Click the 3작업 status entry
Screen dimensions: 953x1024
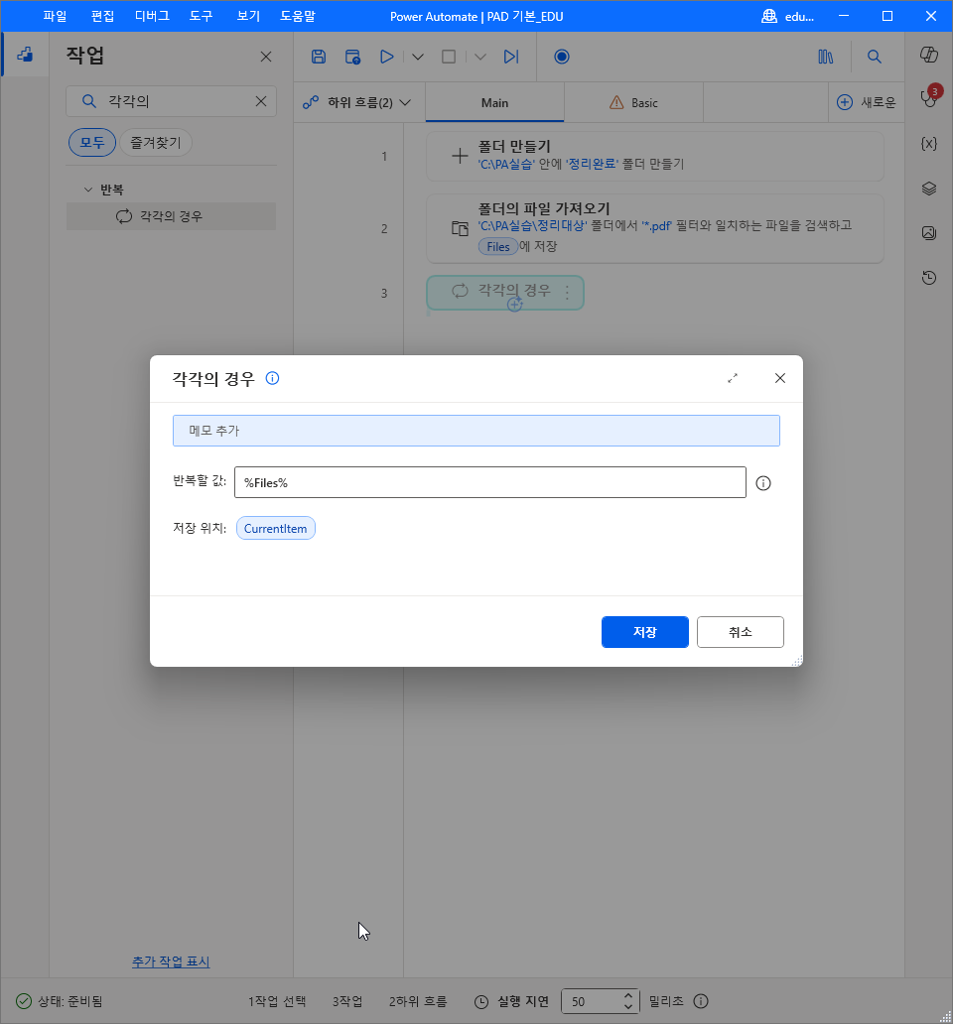(347, 1001)
